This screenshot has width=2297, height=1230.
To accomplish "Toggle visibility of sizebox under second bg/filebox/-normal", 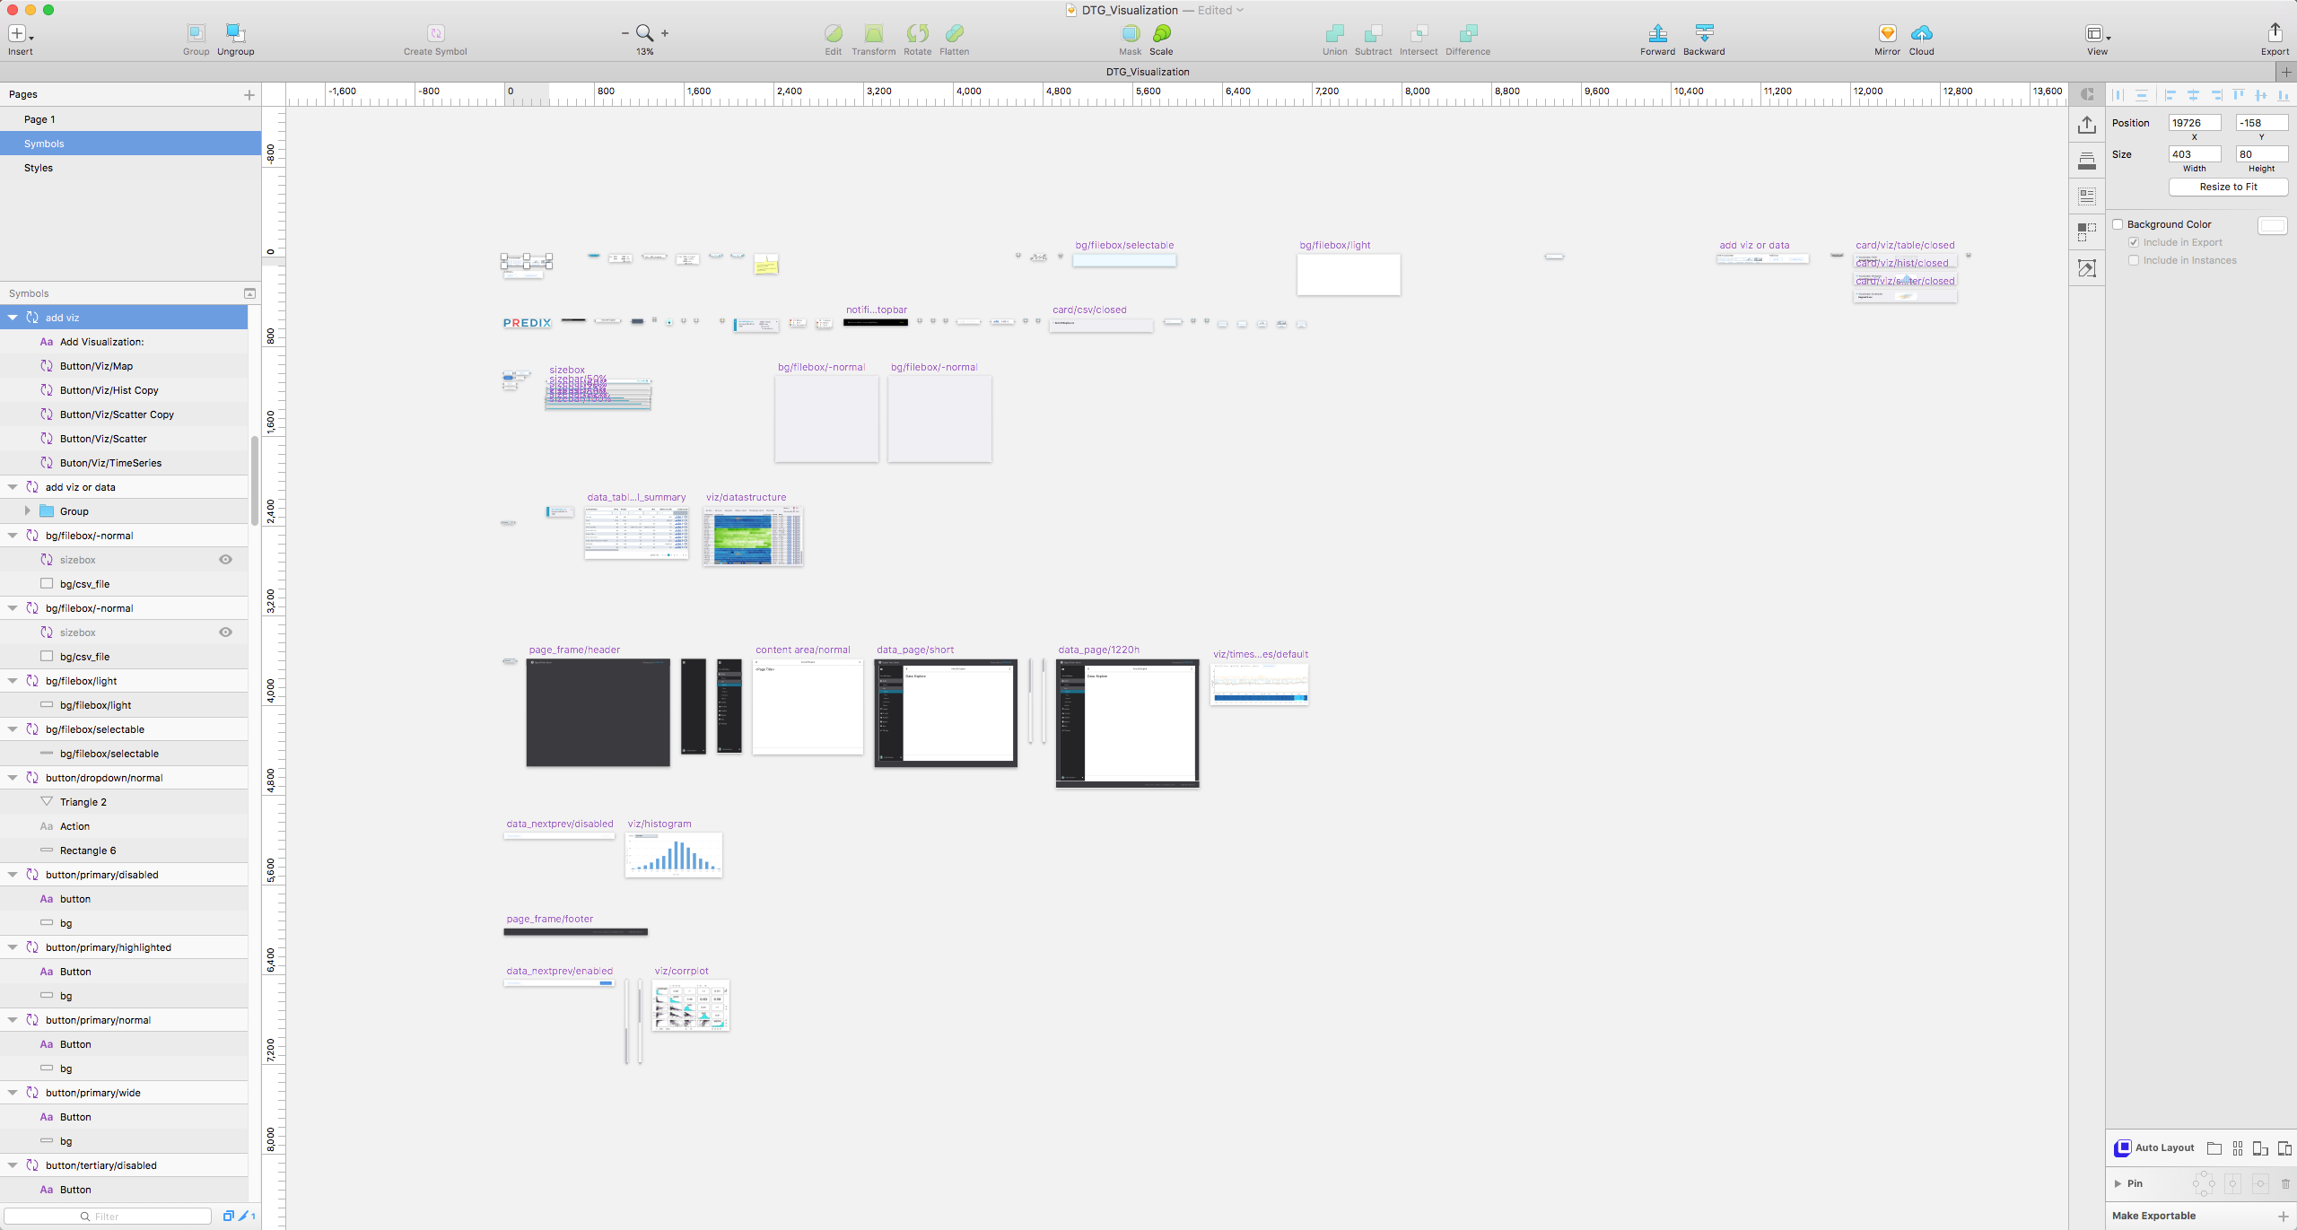I will coord(225,632).
